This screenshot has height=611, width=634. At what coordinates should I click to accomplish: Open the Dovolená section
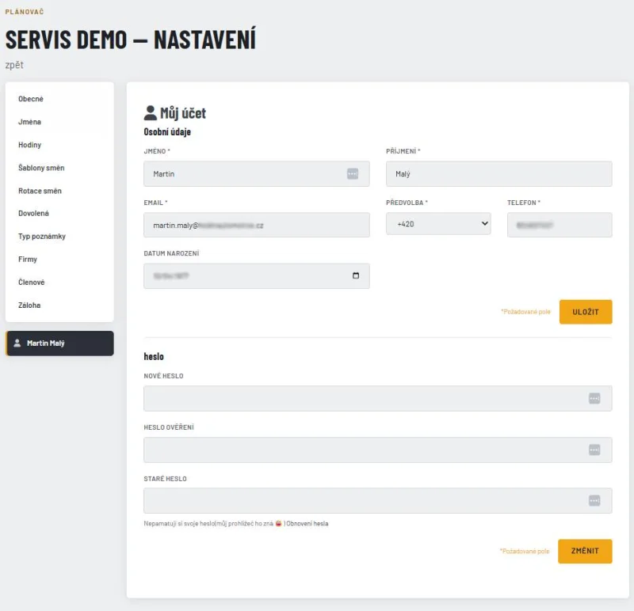[x=33, y=213]
